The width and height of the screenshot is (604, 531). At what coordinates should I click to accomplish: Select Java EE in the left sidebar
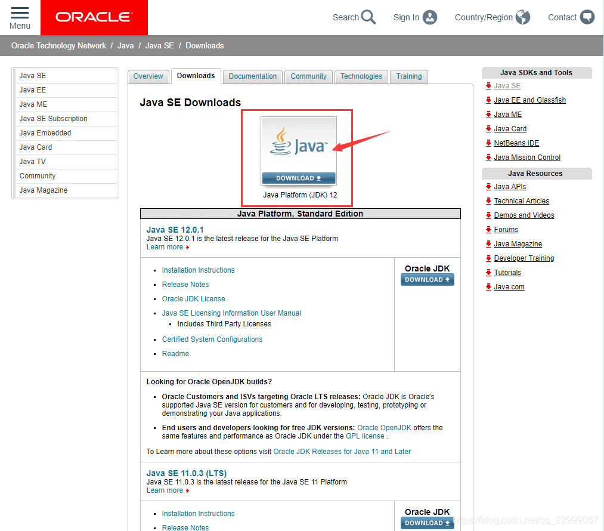[66, 89]
